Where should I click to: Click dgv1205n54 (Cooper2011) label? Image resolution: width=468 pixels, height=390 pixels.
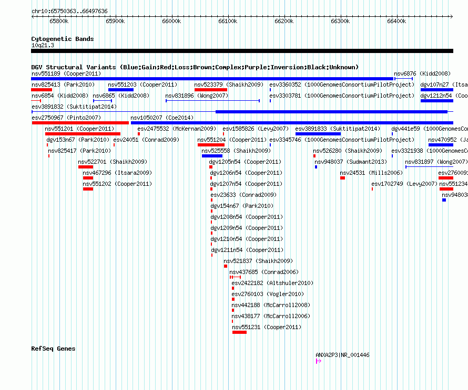coord(245,162)
